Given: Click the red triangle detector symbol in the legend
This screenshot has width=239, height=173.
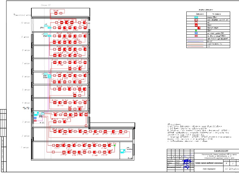Looking at the screenshot, I should point(199,28).
